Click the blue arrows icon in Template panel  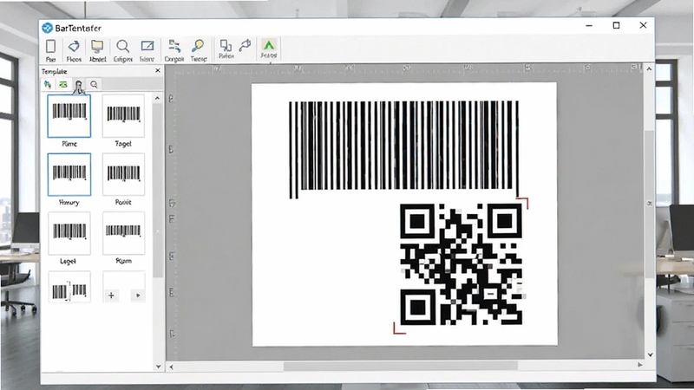[48, 84]
